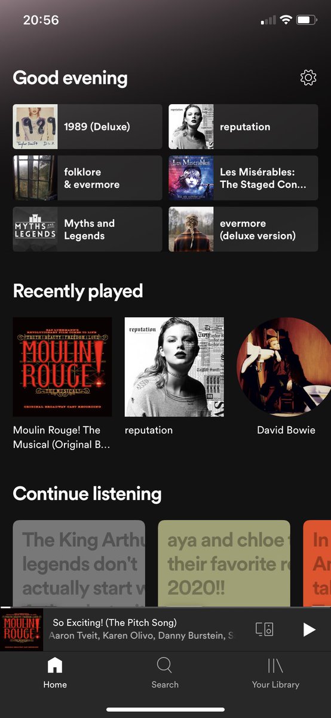Tap the Wi-Fi icon in status bar
Viewport: 331px width, 718px height.
click(x=286, y=20)
